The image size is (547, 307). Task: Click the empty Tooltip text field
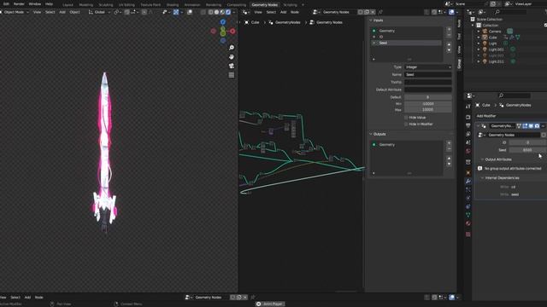point(428,82)
